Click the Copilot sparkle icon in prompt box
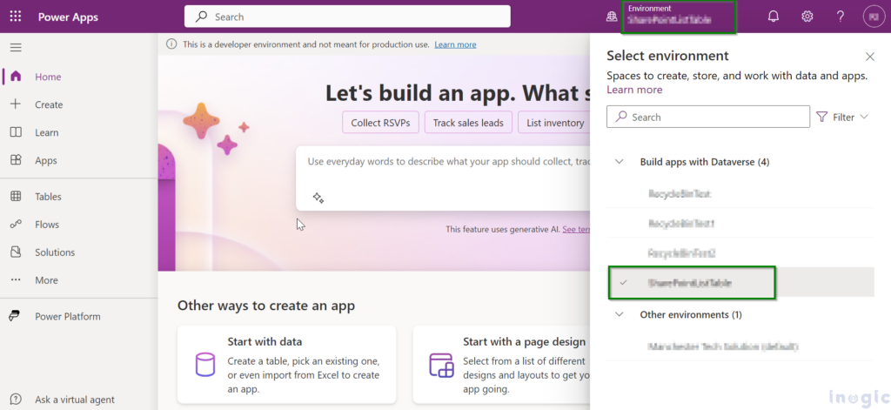This screenshot has height=410, width=891. click(318, 198)
